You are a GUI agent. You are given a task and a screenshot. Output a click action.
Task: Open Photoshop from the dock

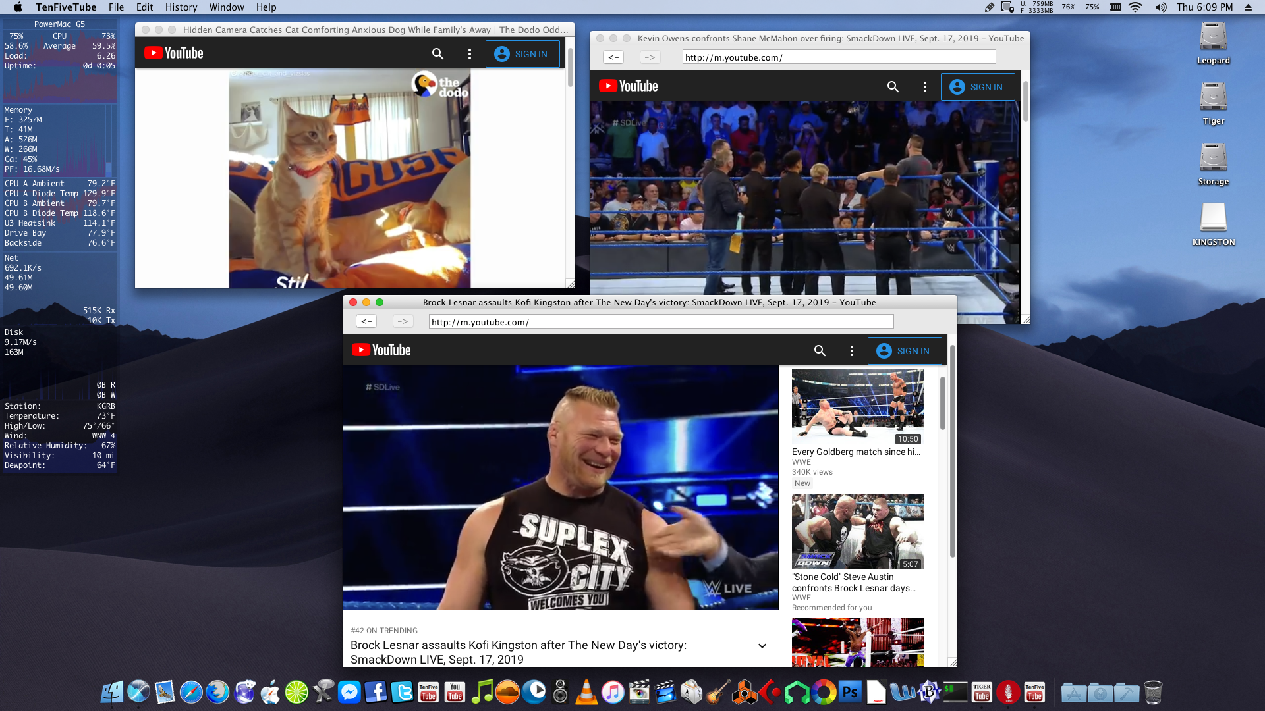850,692
